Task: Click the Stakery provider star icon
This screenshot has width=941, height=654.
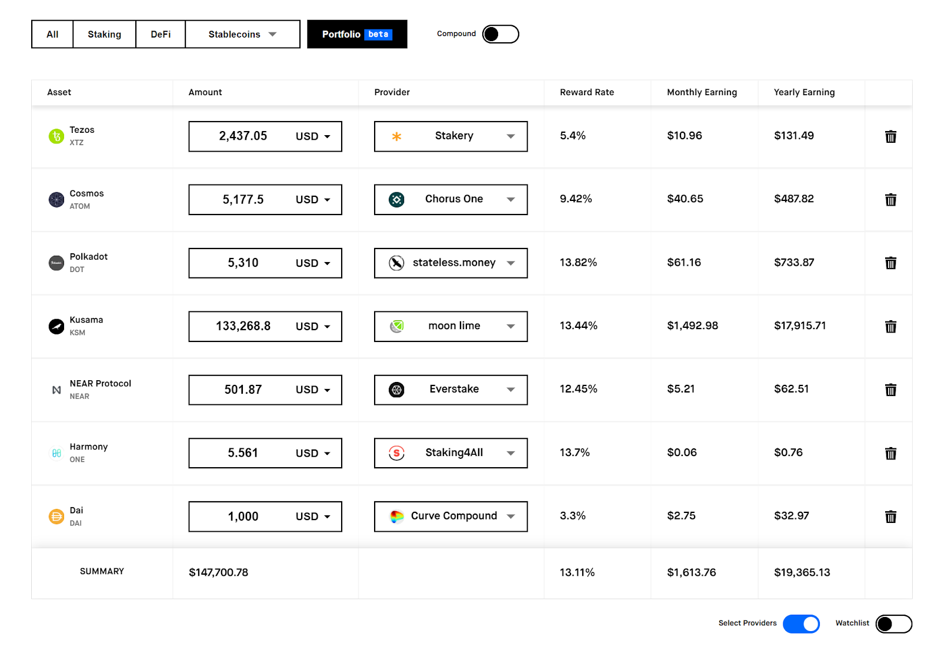Action: pos(397,136)
